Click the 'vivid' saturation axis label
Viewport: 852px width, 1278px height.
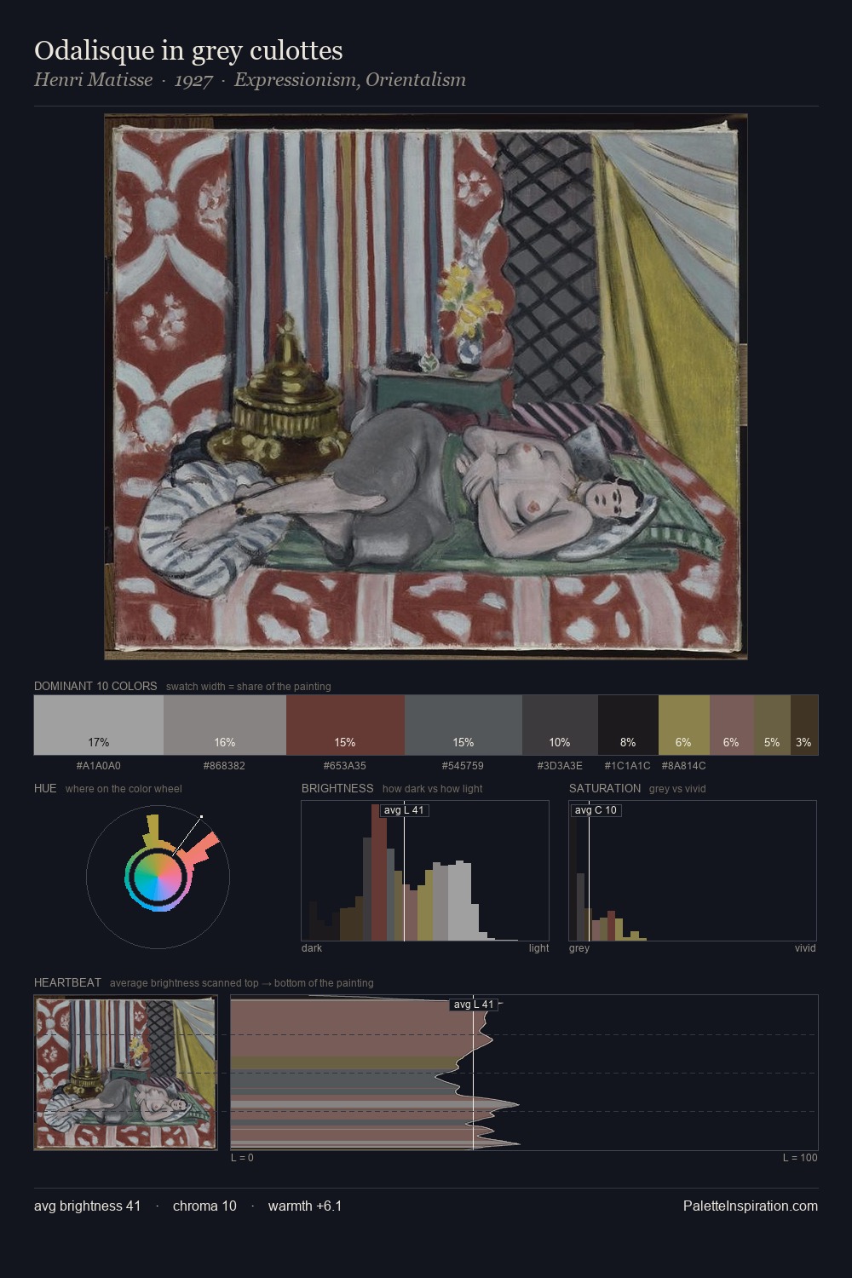[805, 947]
